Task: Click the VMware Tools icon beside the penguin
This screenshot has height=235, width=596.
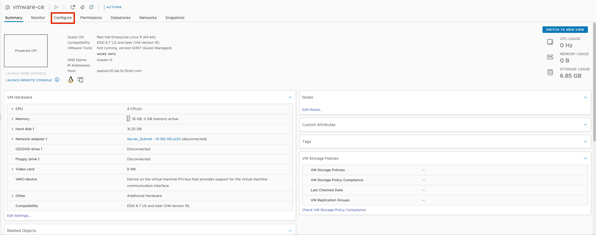Action: (x=80, y=80)
